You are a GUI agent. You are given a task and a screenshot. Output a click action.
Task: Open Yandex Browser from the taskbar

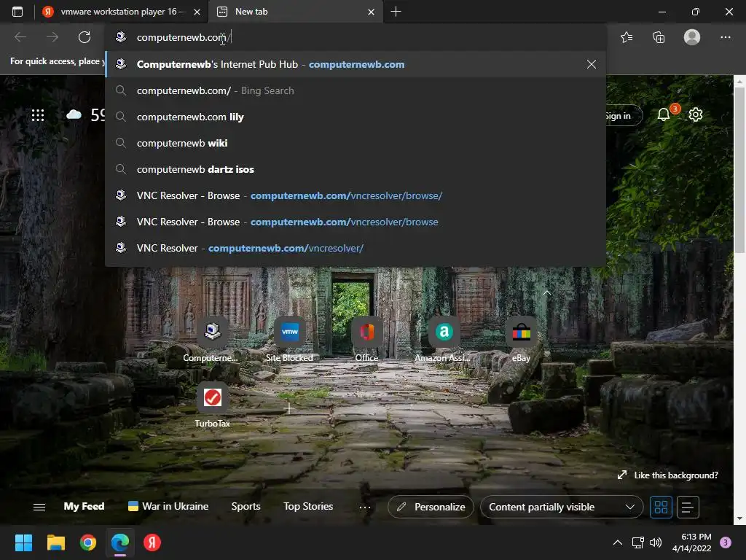click(x=152, y=542)
